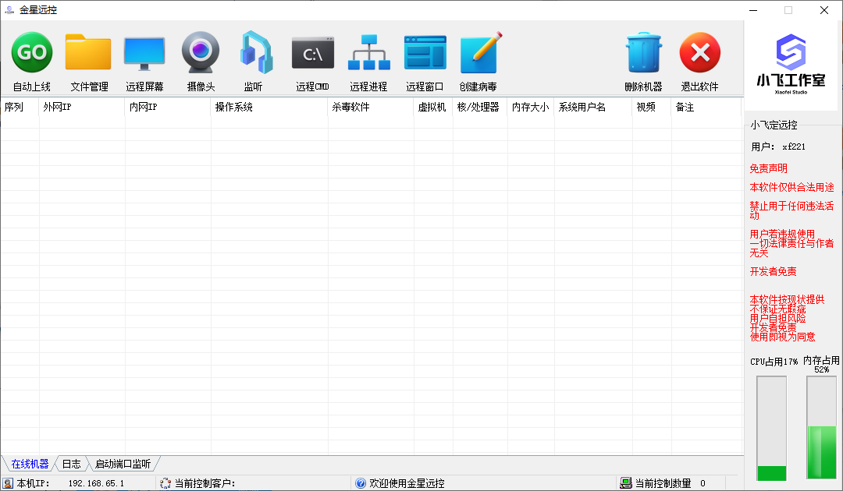Click the 外网IP column header

coord(82,107)
